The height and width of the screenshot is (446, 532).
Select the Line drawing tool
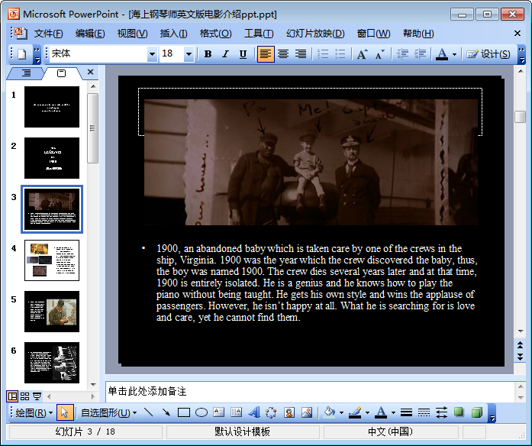[148, 413]
